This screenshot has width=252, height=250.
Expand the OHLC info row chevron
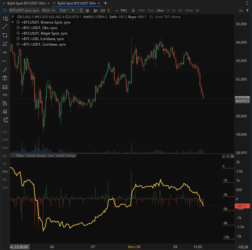13,17
